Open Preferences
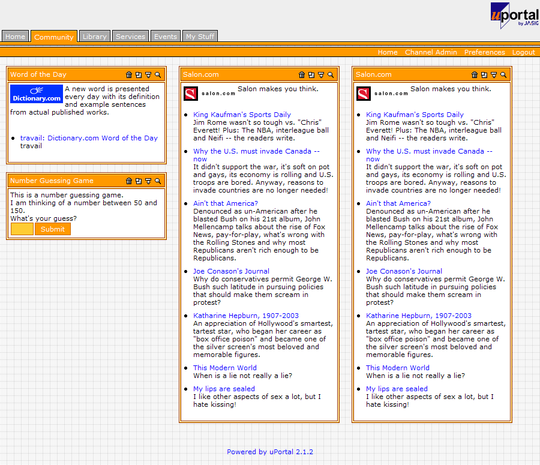The height and width of the screenshot is (465, 540). pos(485,52)
